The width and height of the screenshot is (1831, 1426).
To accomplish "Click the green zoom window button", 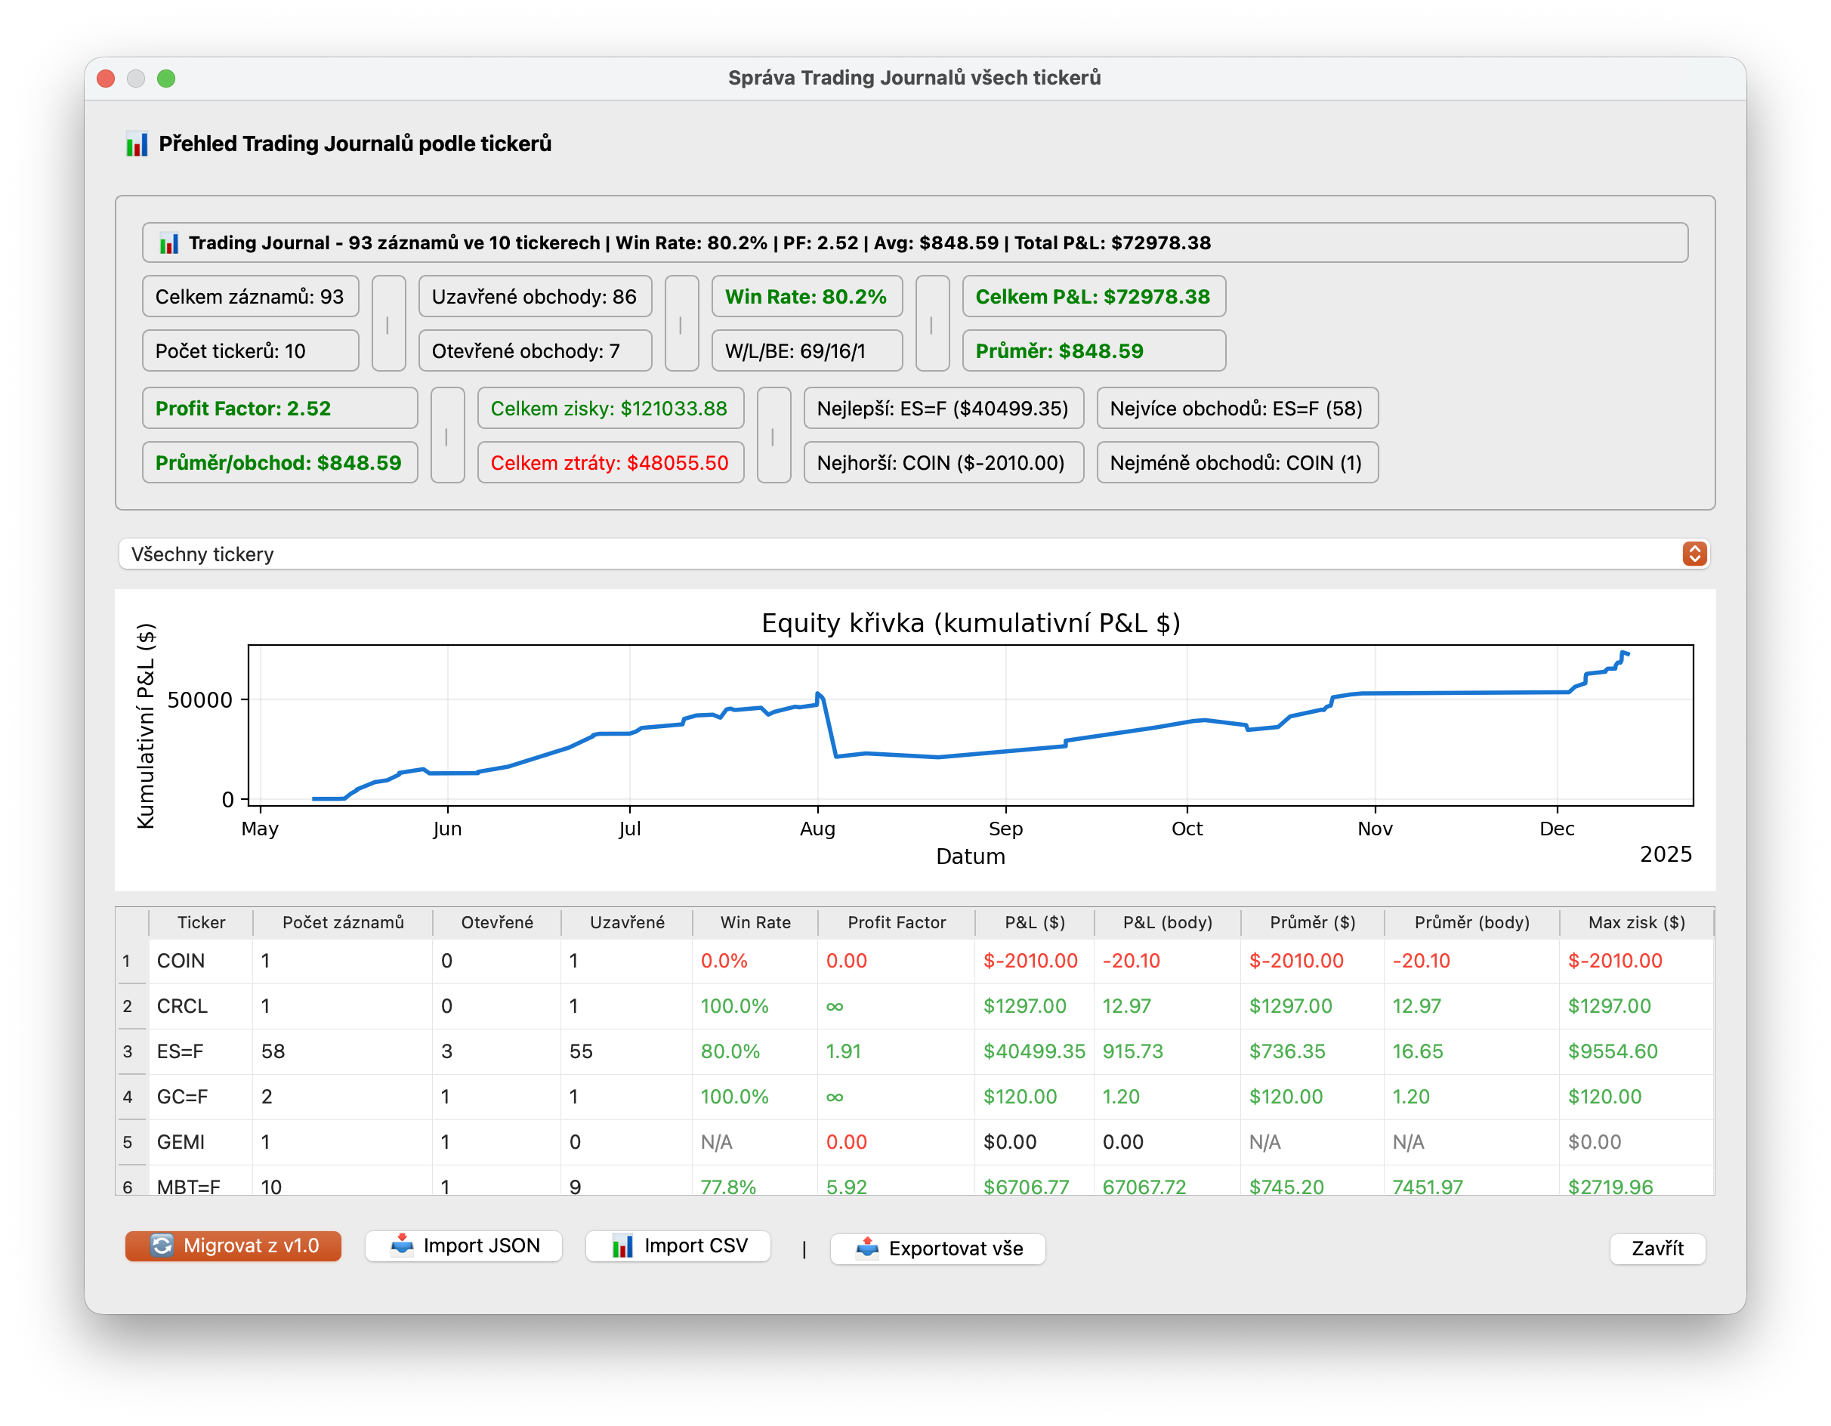I will coord(166,78).
